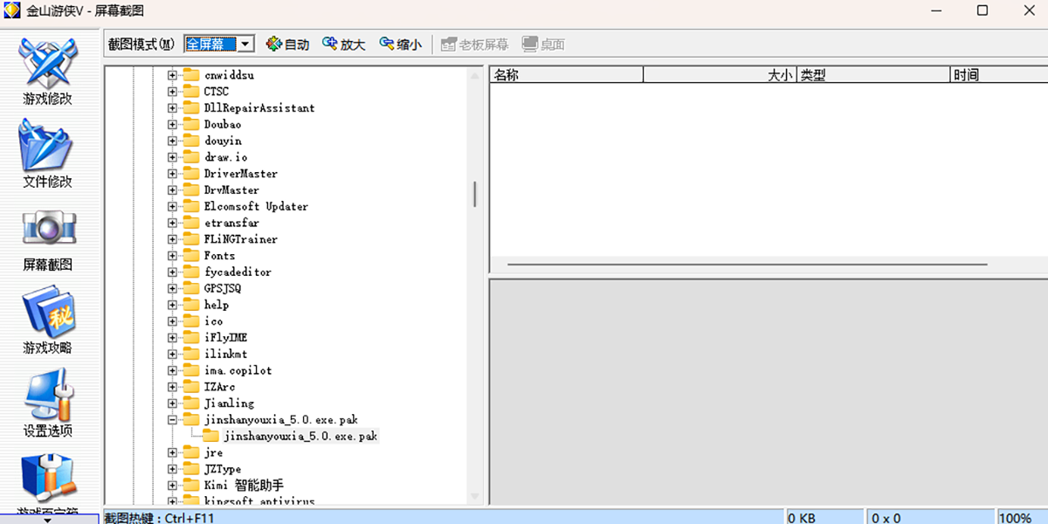Viewport: 1048px width, 524px height.
Task: Open the 截图模式 dropdown combo box
Action: tap(246, 45)
